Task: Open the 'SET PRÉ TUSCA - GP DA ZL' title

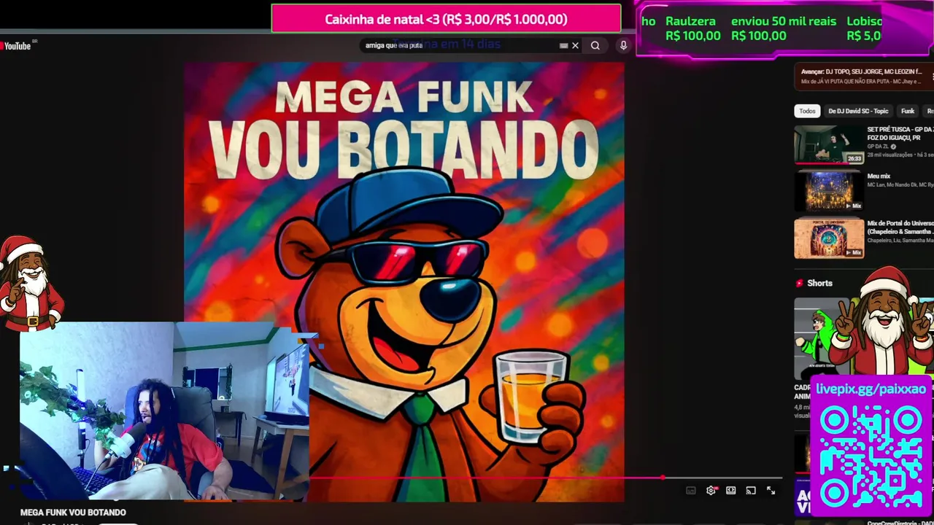Action: [900, 133]
